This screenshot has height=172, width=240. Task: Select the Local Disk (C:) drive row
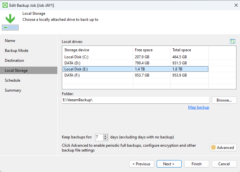point(135,57)
